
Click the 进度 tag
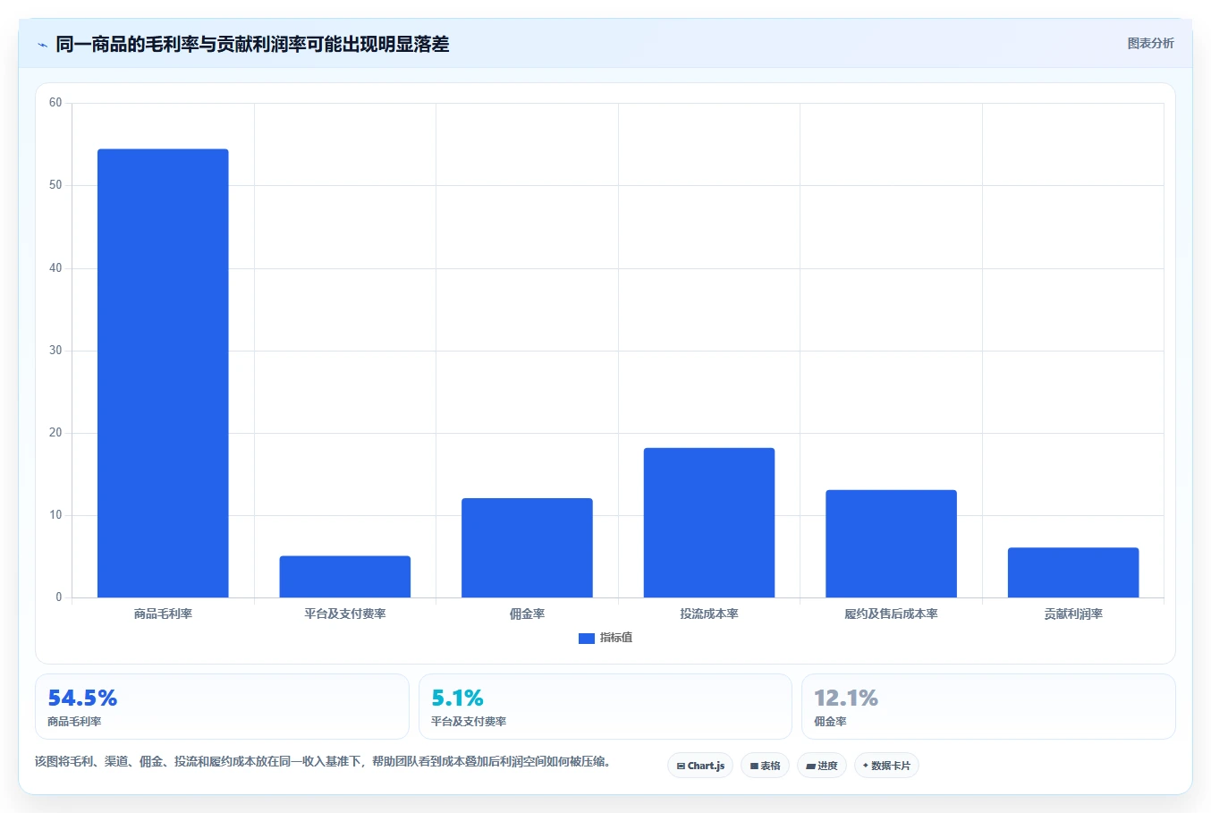click(822, 766)
